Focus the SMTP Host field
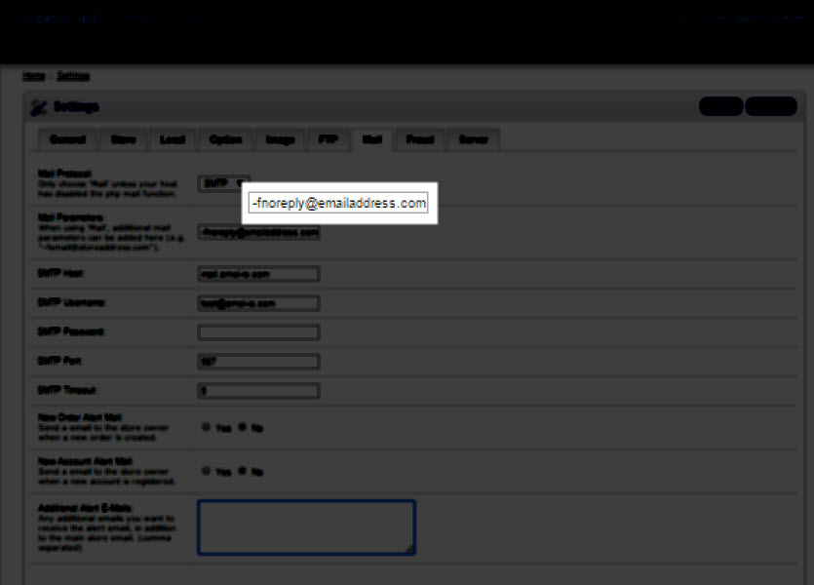The width and height of the screenshot is (814, 585). pyautogui.click(x=258, y=274)
